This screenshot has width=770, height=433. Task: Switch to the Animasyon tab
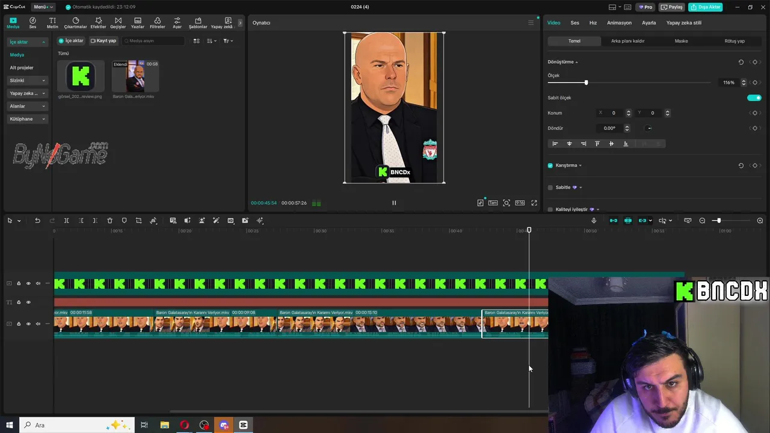click(x=619, y=23)
